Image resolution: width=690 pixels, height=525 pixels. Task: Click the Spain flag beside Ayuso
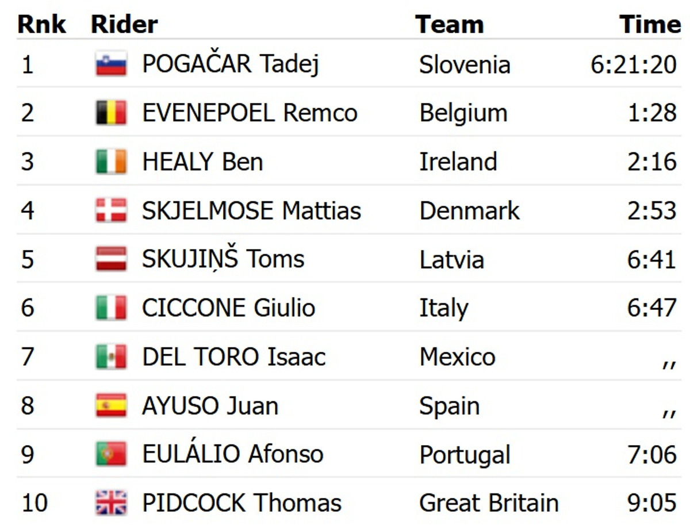pyautogui.click(x=111, y=406)
